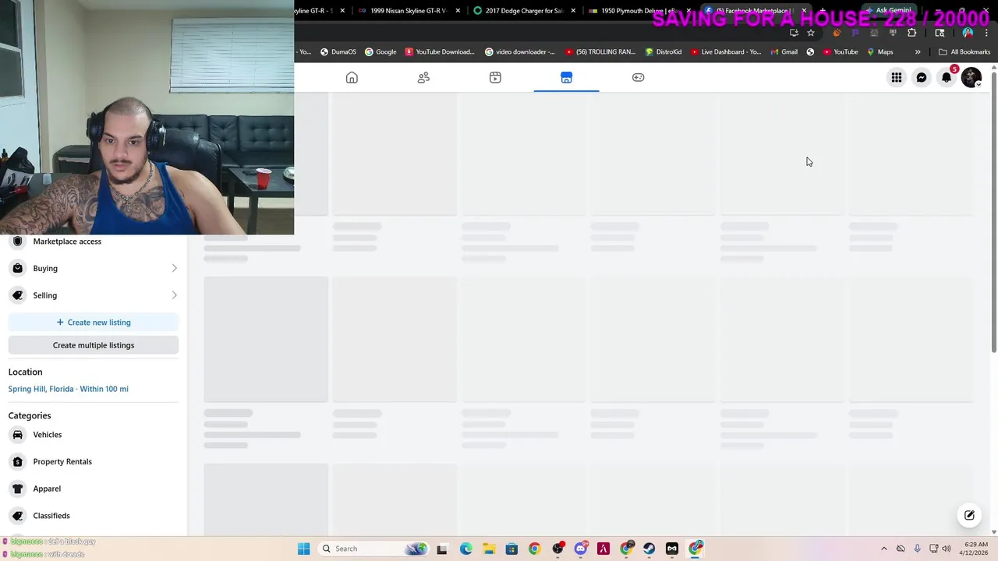The height and width of the screenshot is (561, 998).
Task: Open the Reels video tab icon
Action: (495, 77)
